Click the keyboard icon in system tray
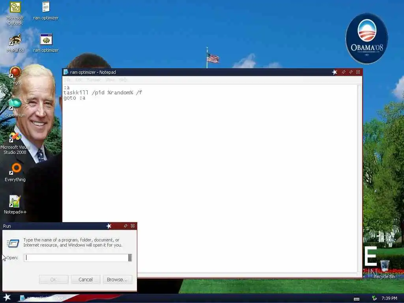The height and width of the screenshot is (303, 404). coord(357,299)
